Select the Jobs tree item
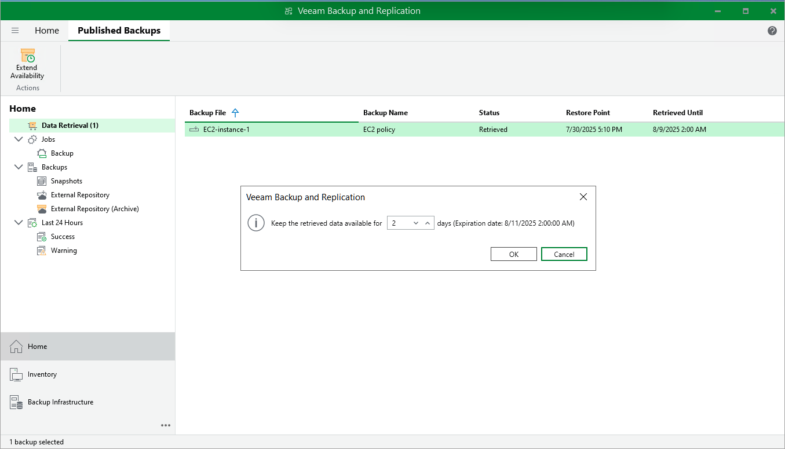The width and height of the screenshot is (785, 449). coord(49,139)
